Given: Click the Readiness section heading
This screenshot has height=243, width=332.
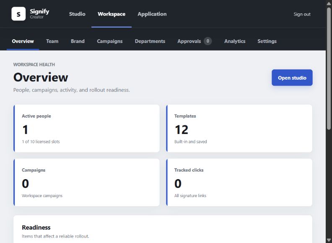Looking at the screenshot, I should click(x=36, y=228).
